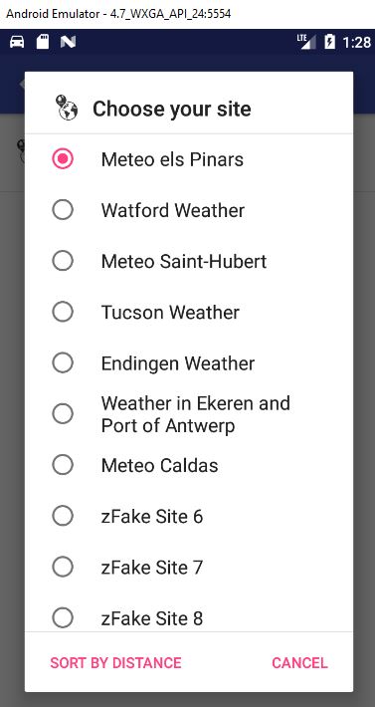Click the CANCEL button
The width and height of the screenshot is (375, 707).
(299, 663)
